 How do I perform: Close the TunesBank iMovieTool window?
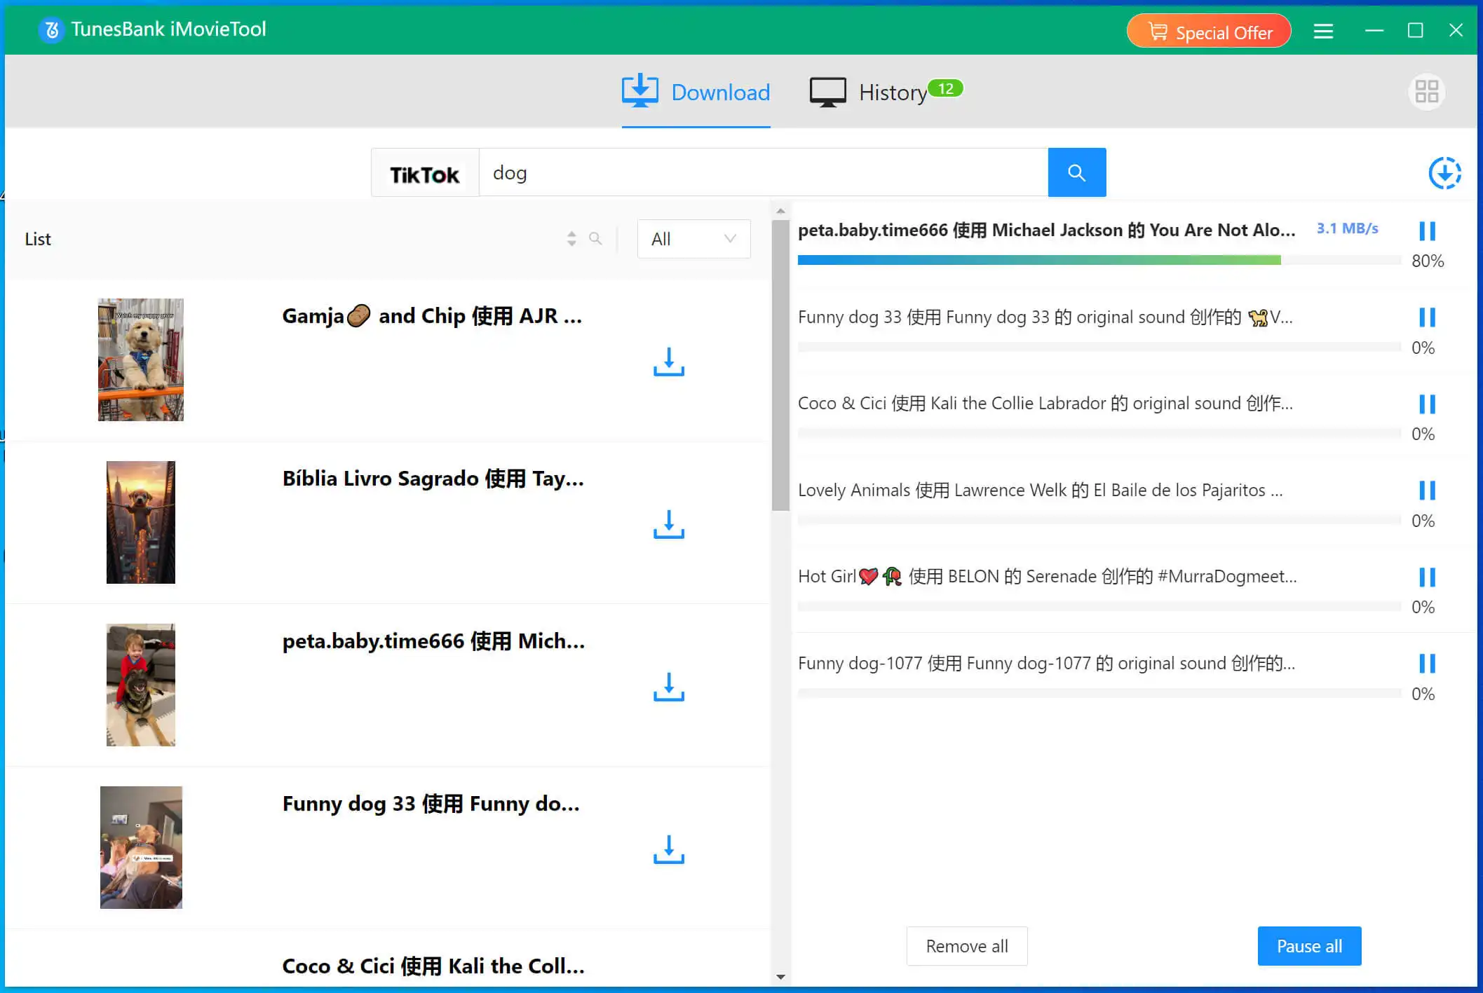pos(1456,30)
